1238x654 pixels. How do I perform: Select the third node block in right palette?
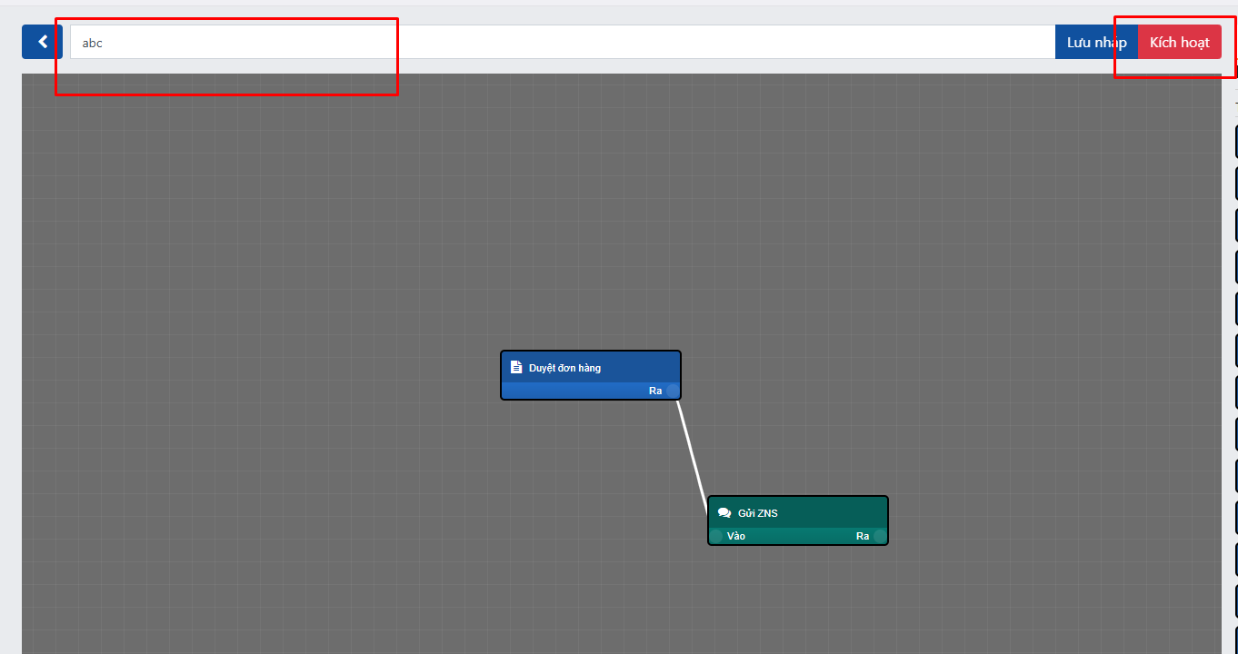[1235, 225]
